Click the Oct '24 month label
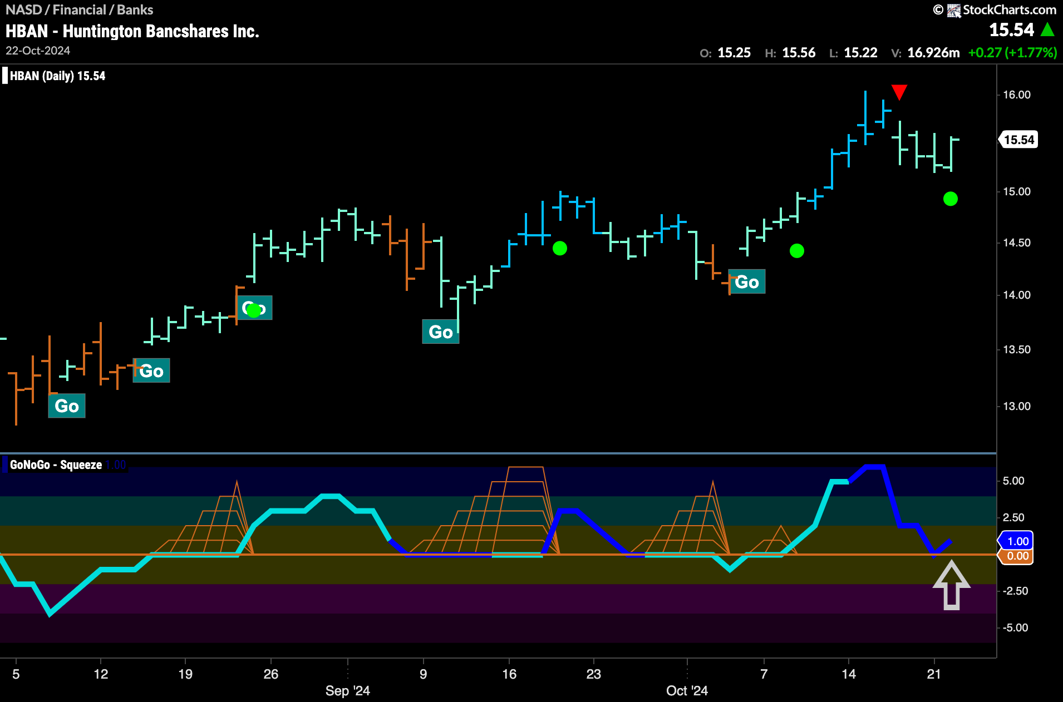 click(687, 691)
